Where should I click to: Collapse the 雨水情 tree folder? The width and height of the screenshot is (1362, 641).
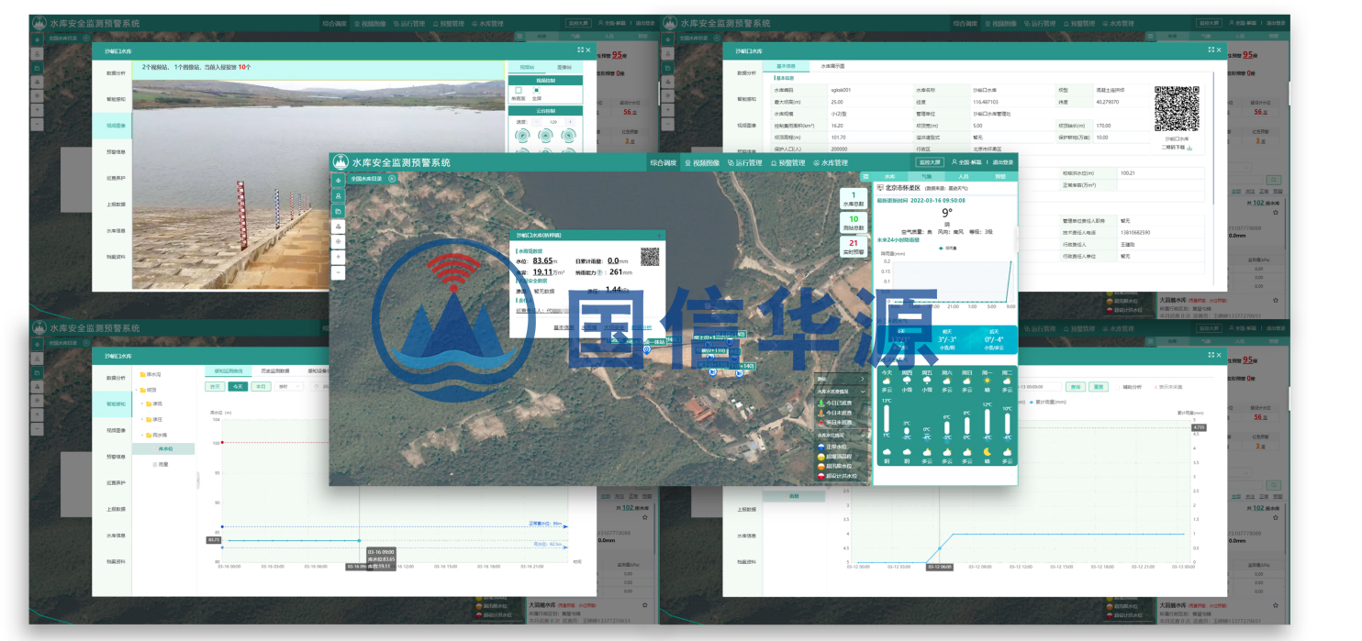point(140,435)
